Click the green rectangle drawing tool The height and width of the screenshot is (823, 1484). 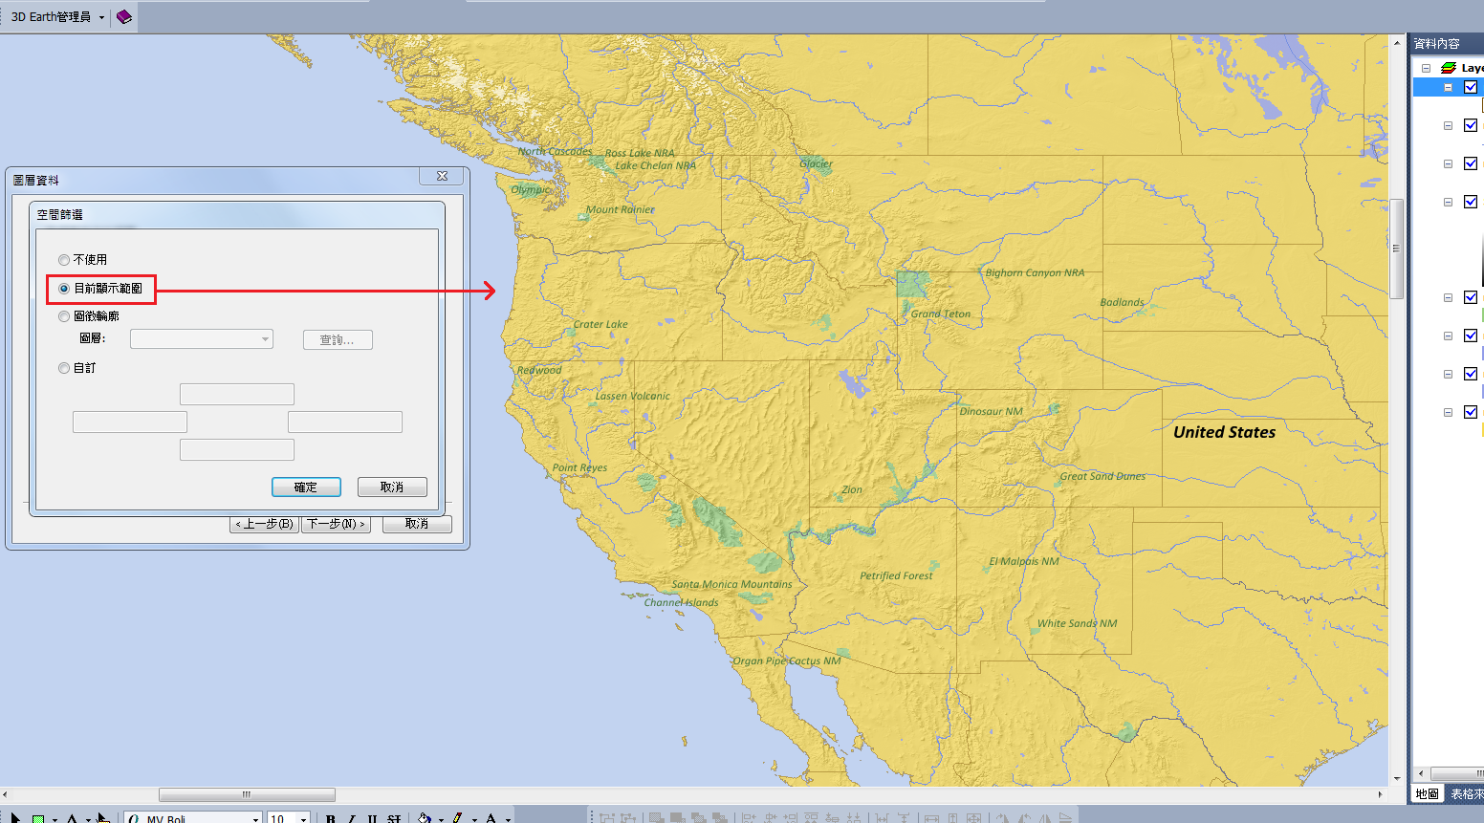(x=38, y=819)
